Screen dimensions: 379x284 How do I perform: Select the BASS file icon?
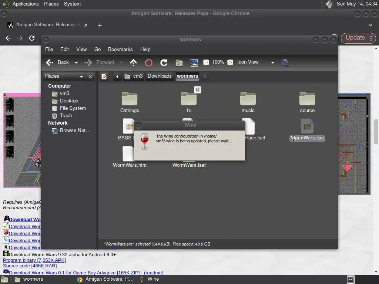(x=128, y=126)
